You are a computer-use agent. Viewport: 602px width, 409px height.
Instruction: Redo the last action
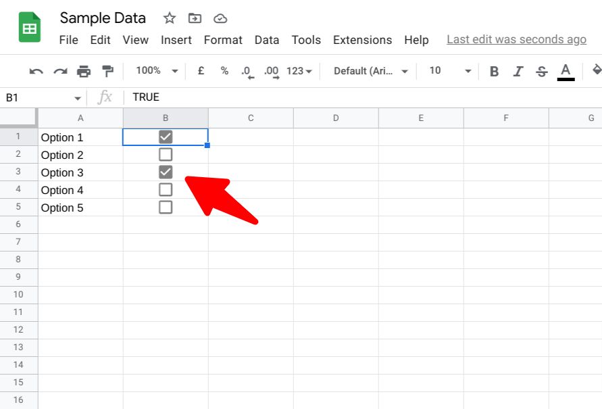pos(59,71)
